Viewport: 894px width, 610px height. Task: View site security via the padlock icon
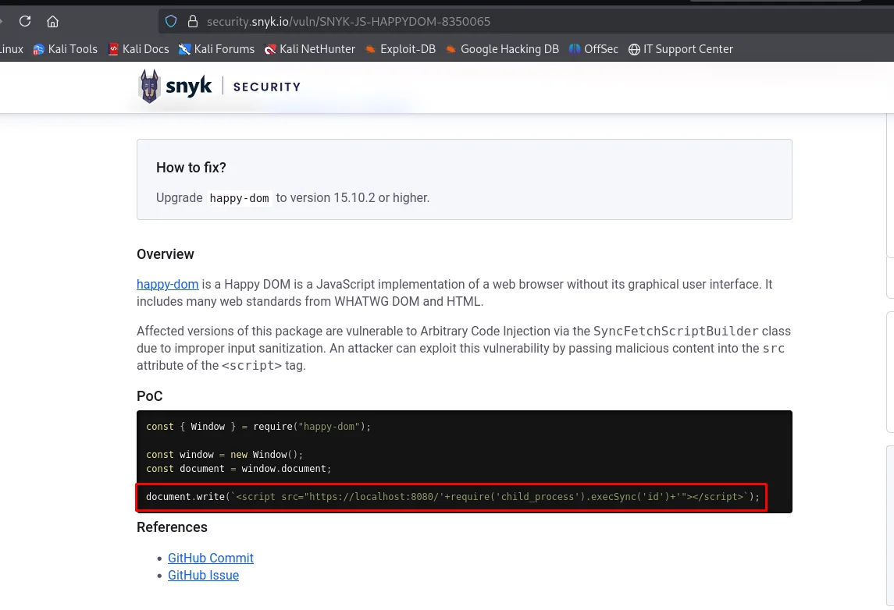[193, 22]
